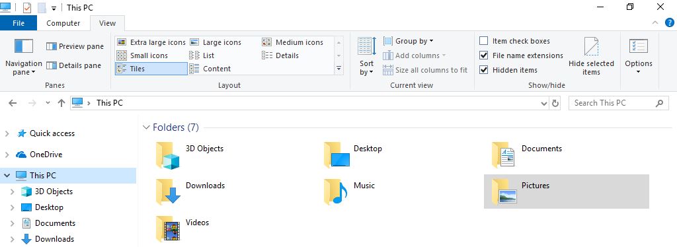Select the Pictures folder tile

point(566,192)
